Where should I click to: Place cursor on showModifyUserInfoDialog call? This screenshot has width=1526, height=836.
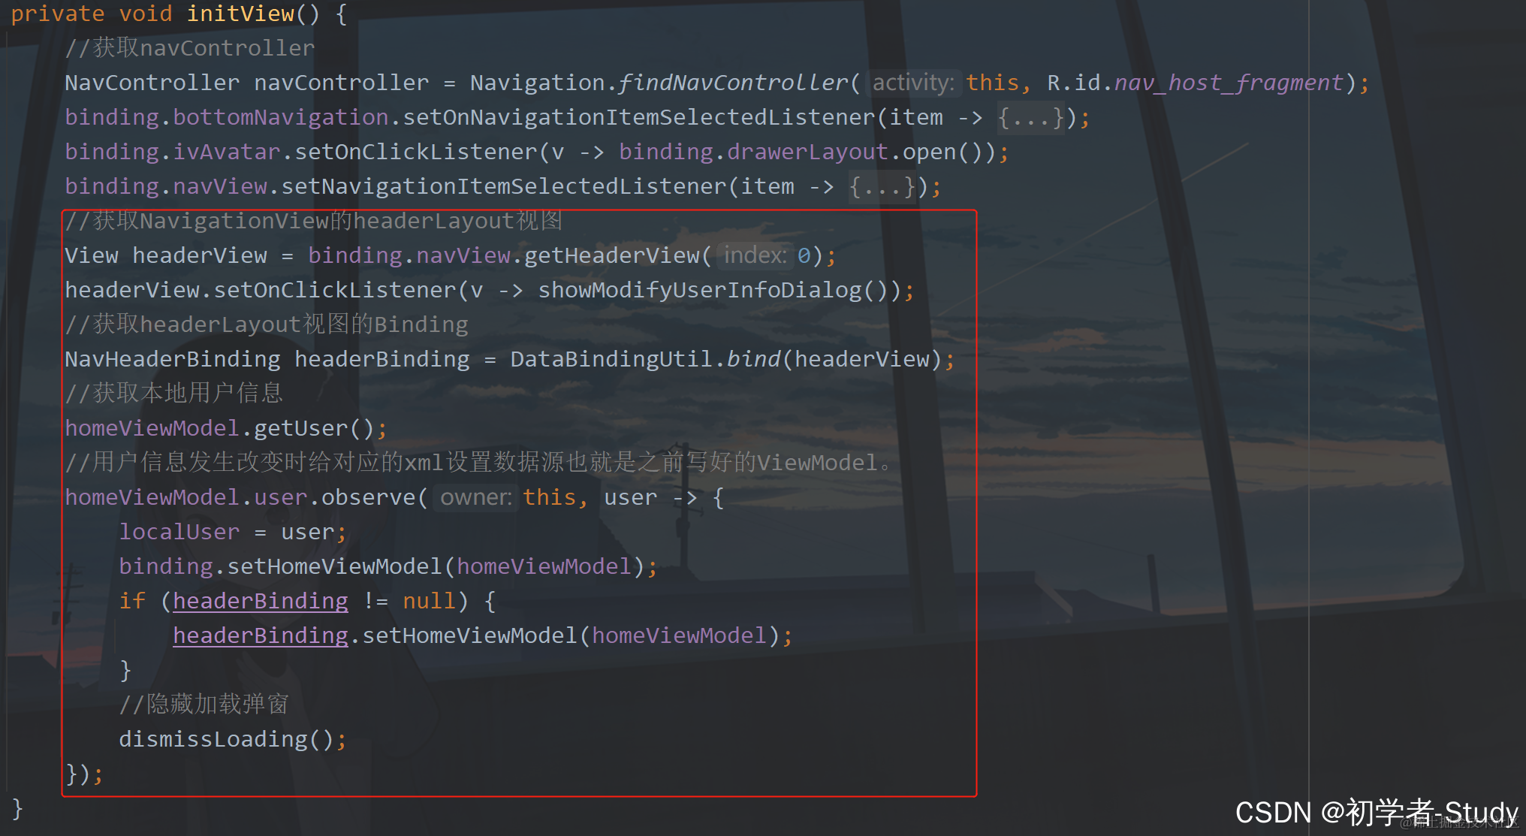coord(700,291)
